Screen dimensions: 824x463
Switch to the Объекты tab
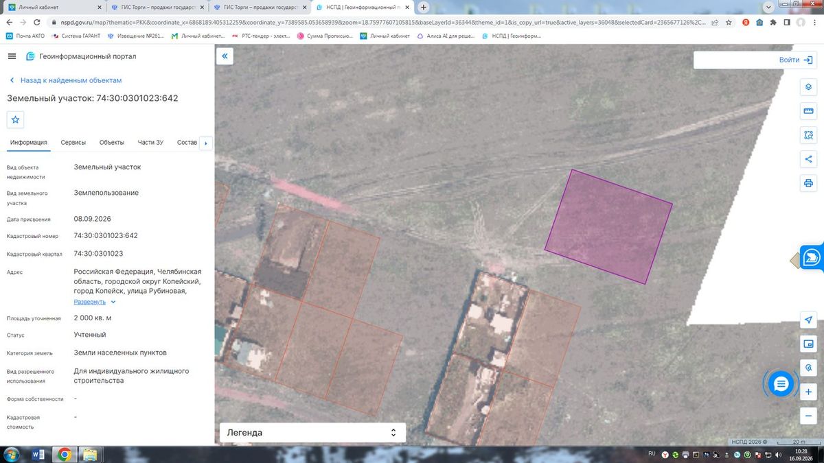[112, 143]
